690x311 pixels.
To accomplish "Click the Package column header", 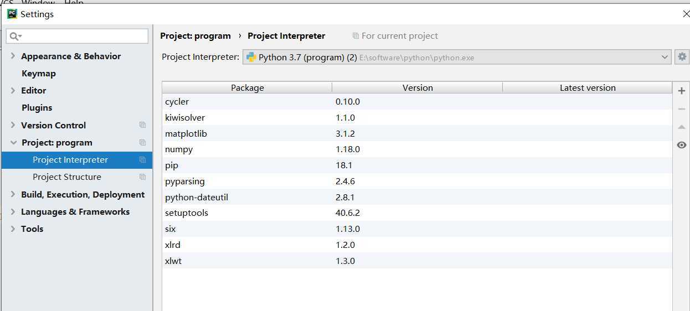I will pyautogui.click(x=247, y=87).
